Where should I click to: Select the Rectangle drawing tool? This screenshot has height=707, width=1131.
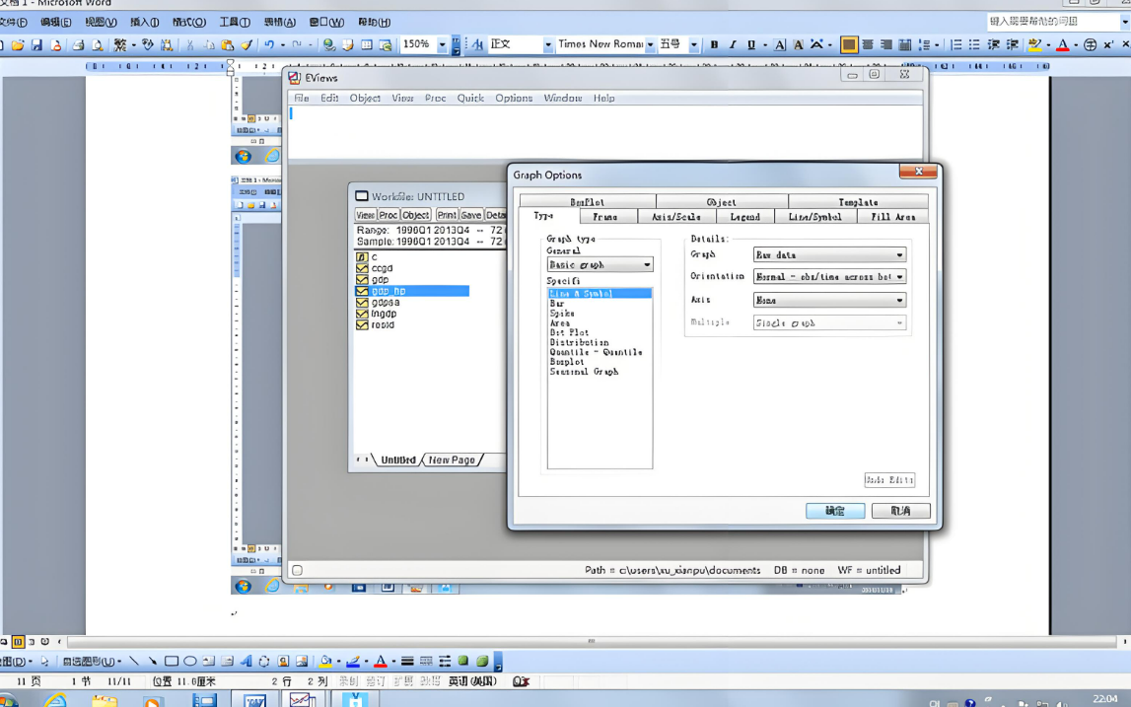pos(171,661)
